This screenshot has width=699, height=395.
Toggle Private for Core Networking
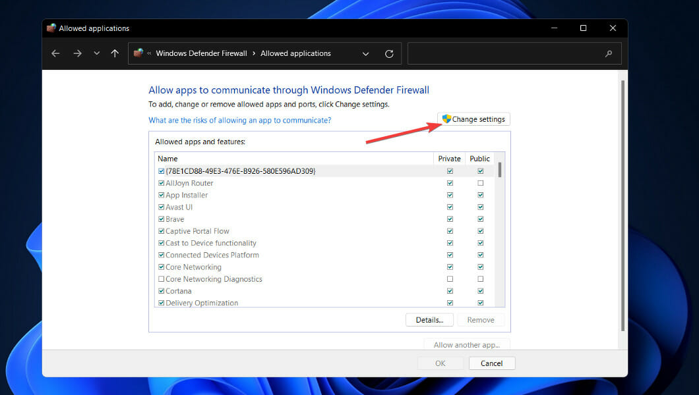point(450,267)
